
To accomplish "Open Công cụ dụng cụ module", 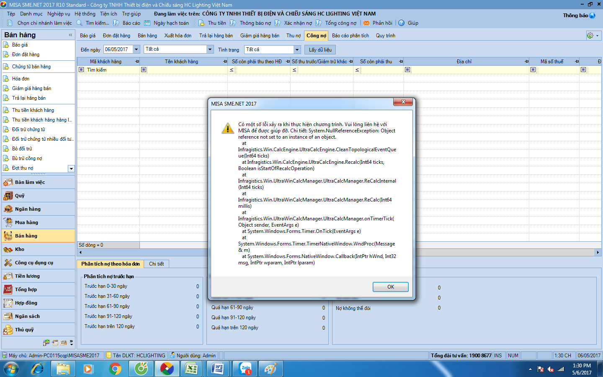I will pos(38,263).
